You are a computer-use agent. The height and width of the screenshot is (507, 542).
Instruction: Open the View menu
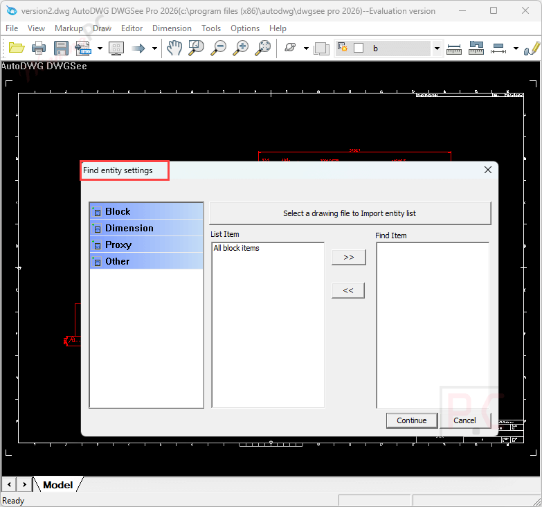click(x=36, y=28)
